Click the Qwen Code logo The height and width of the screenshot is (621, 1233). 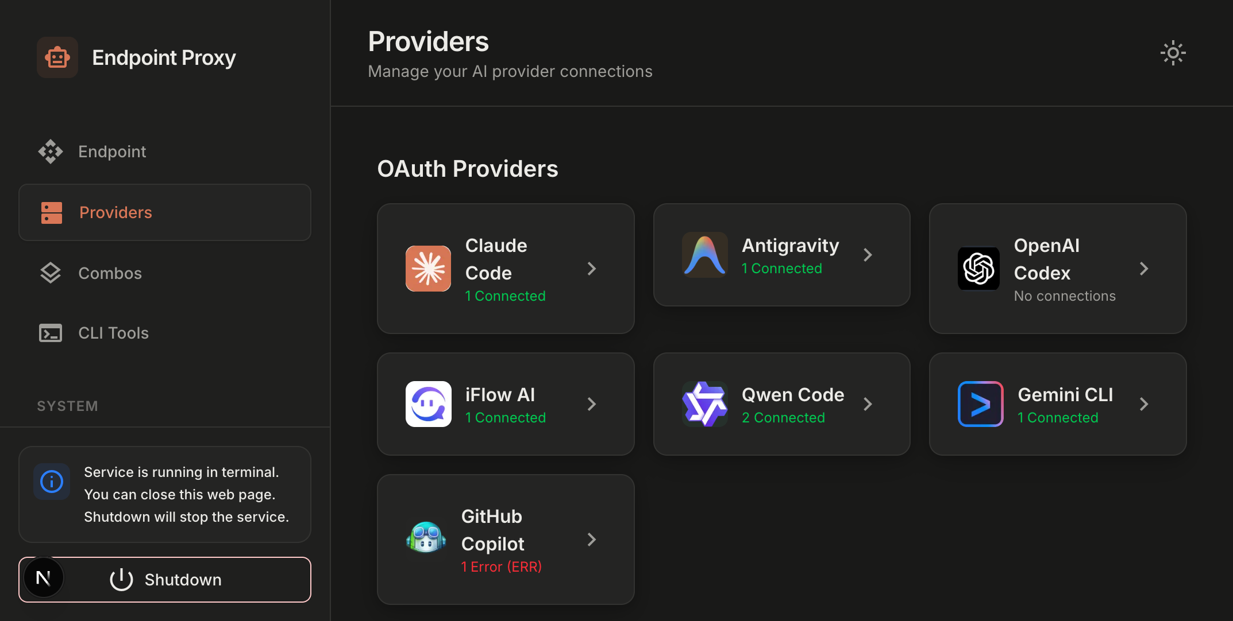(x=704, y=404)
